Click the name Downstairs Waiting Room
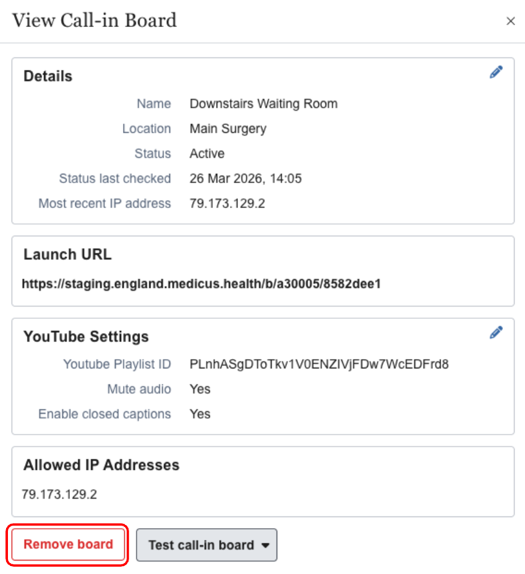The width and height of the screenshot is (525, 574). coord(263,104)
